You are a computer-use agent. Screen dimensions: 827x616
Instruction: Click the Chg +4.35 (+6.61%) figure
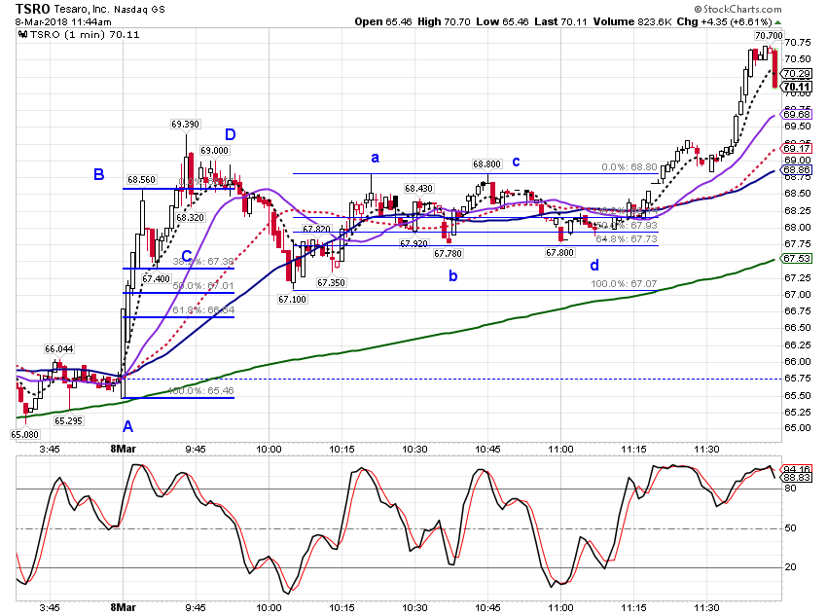coord(725,21)
